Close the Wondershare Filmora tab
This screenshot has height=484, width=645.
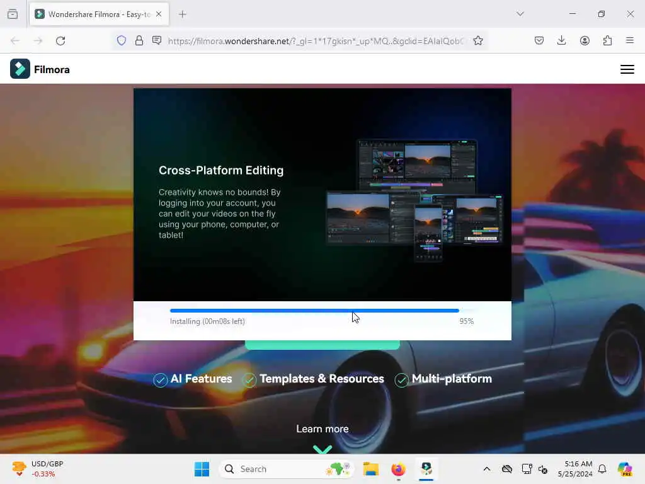point(159,14)
